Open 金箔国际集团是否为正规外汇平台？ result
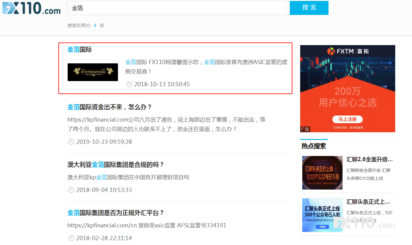 [116, 213]
